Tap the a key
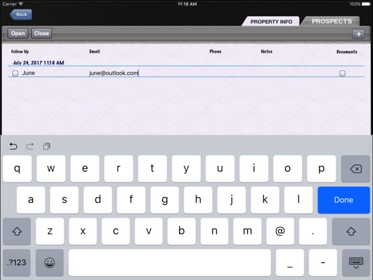Screen dimensions: 373x280 [x=30, y=200]
